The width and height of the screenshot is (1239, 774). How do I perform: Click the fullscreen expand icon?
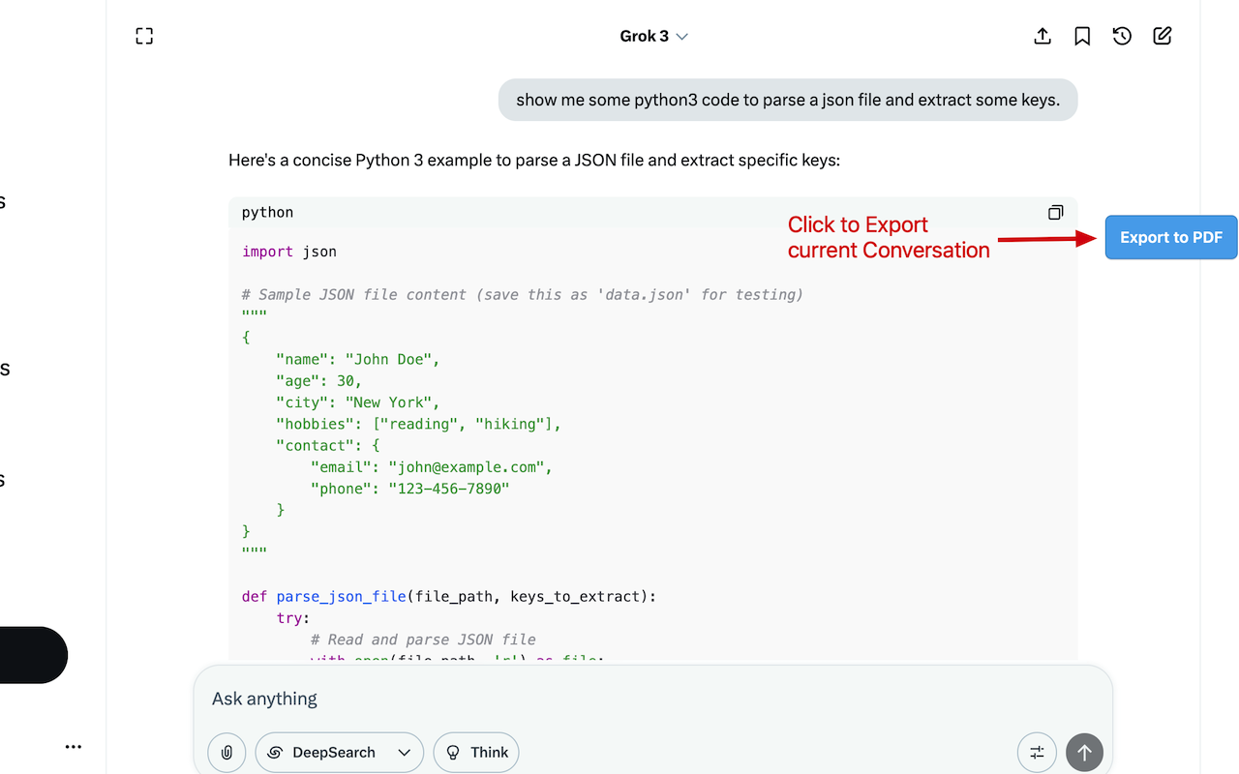tap(144, 36)
